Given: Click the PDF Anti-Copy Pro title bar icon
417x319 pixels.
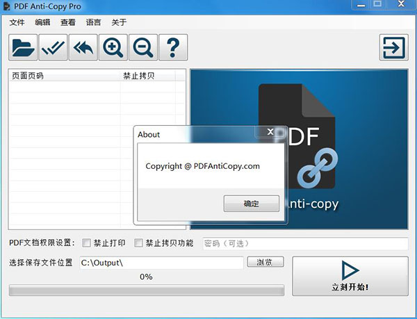Looking at the screenshot, I should point(6,6).
